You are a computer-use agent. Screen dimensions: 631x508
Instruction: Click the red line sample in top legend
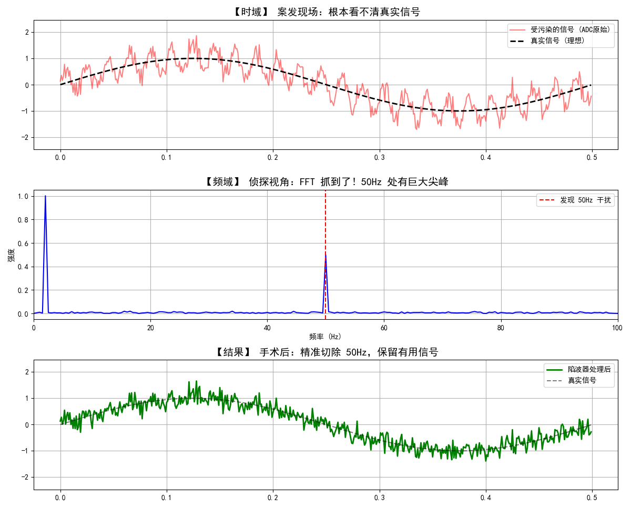pos(517,29)
